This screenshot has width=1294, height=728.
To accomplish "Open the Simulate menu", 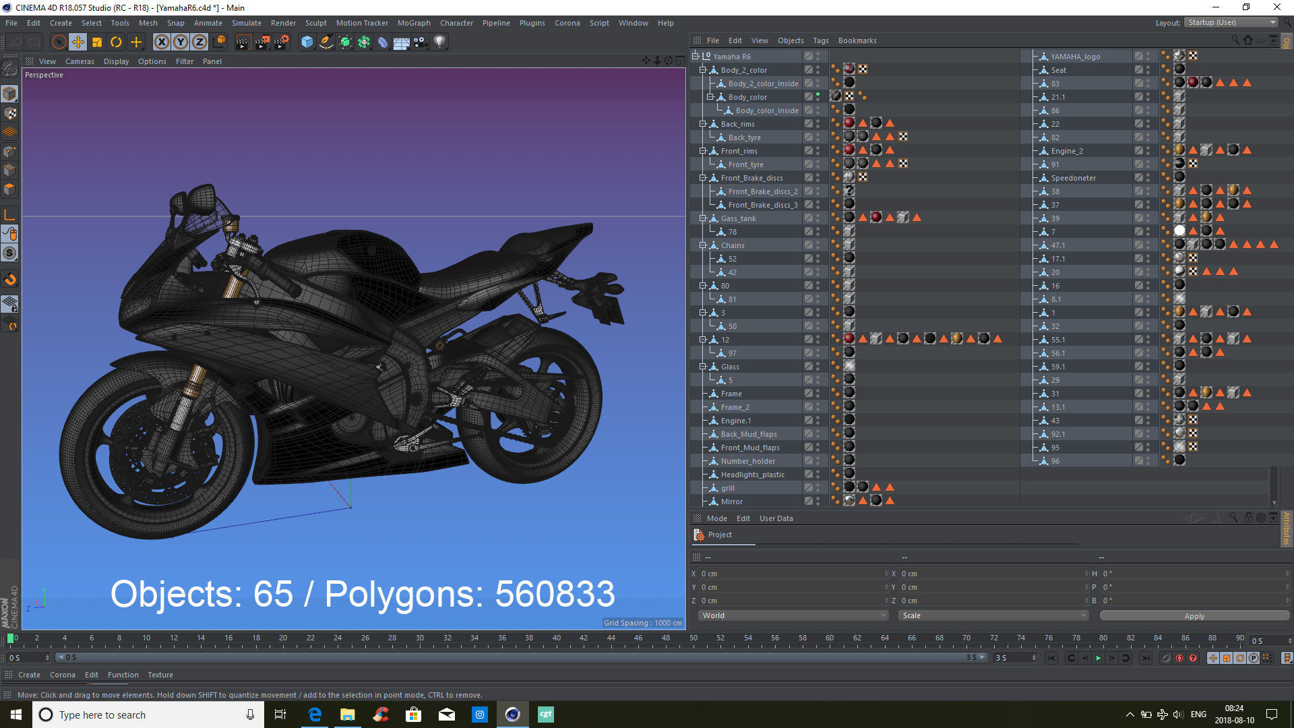I will click(247, 23).
